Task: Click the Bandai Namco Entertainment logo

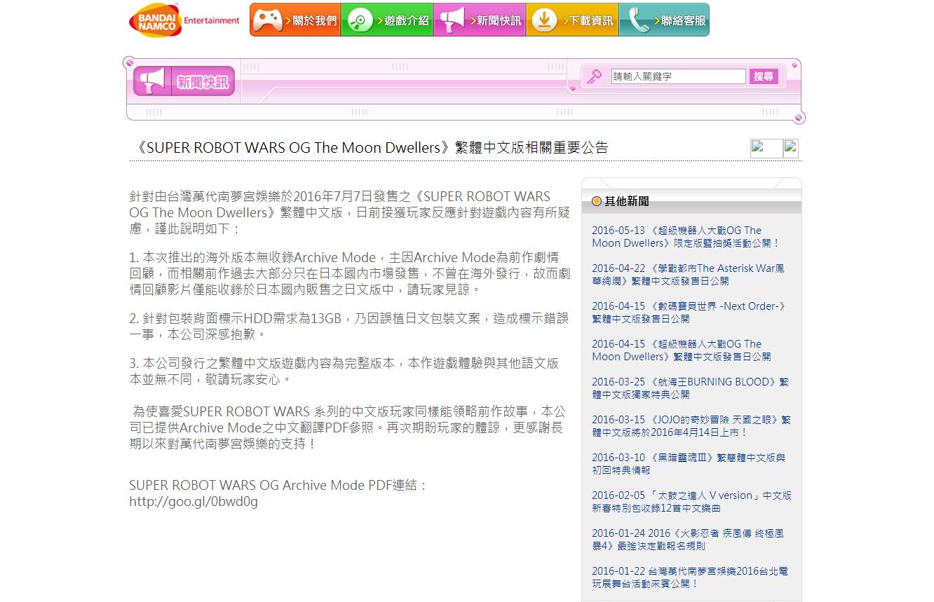Action: tap(184, 20)
